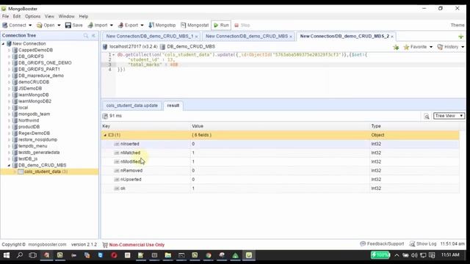Open Task View on the taskbar
Image resolution: width=470 pixels, height=264 pixels.
[32, 255]
